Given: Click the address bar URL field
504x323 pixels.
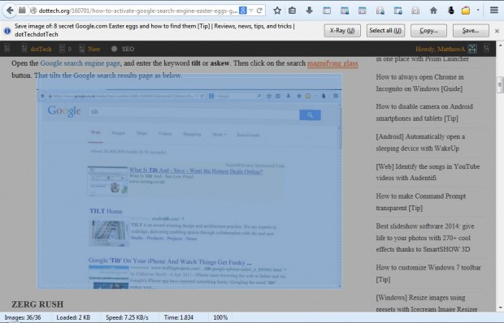Looking at the screenshot, I should click(x=138, y=11).
